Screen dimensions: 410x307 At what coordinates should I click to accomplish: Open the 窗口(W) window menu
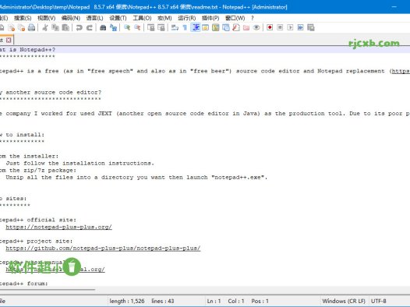(x=235, y=18)
